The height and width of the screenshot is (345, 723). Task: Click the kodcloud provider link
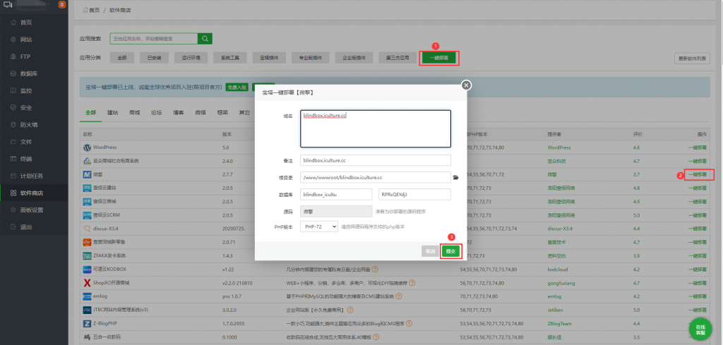pyautogui.click(x=556, y=270)
